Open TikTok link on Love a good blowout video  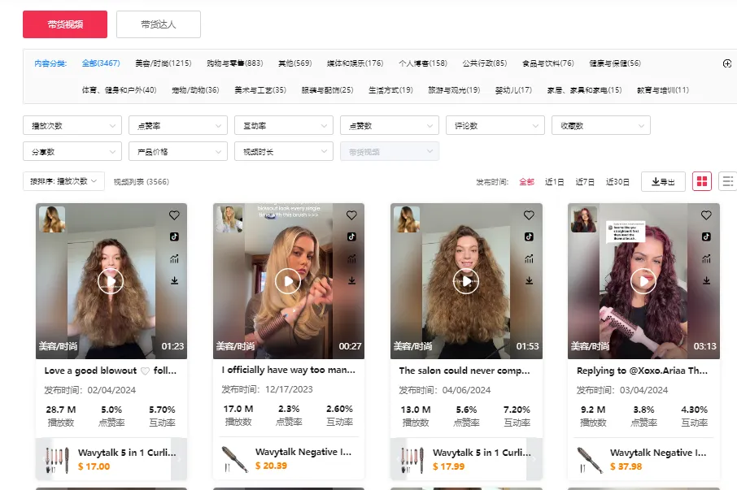pos(174,236)
